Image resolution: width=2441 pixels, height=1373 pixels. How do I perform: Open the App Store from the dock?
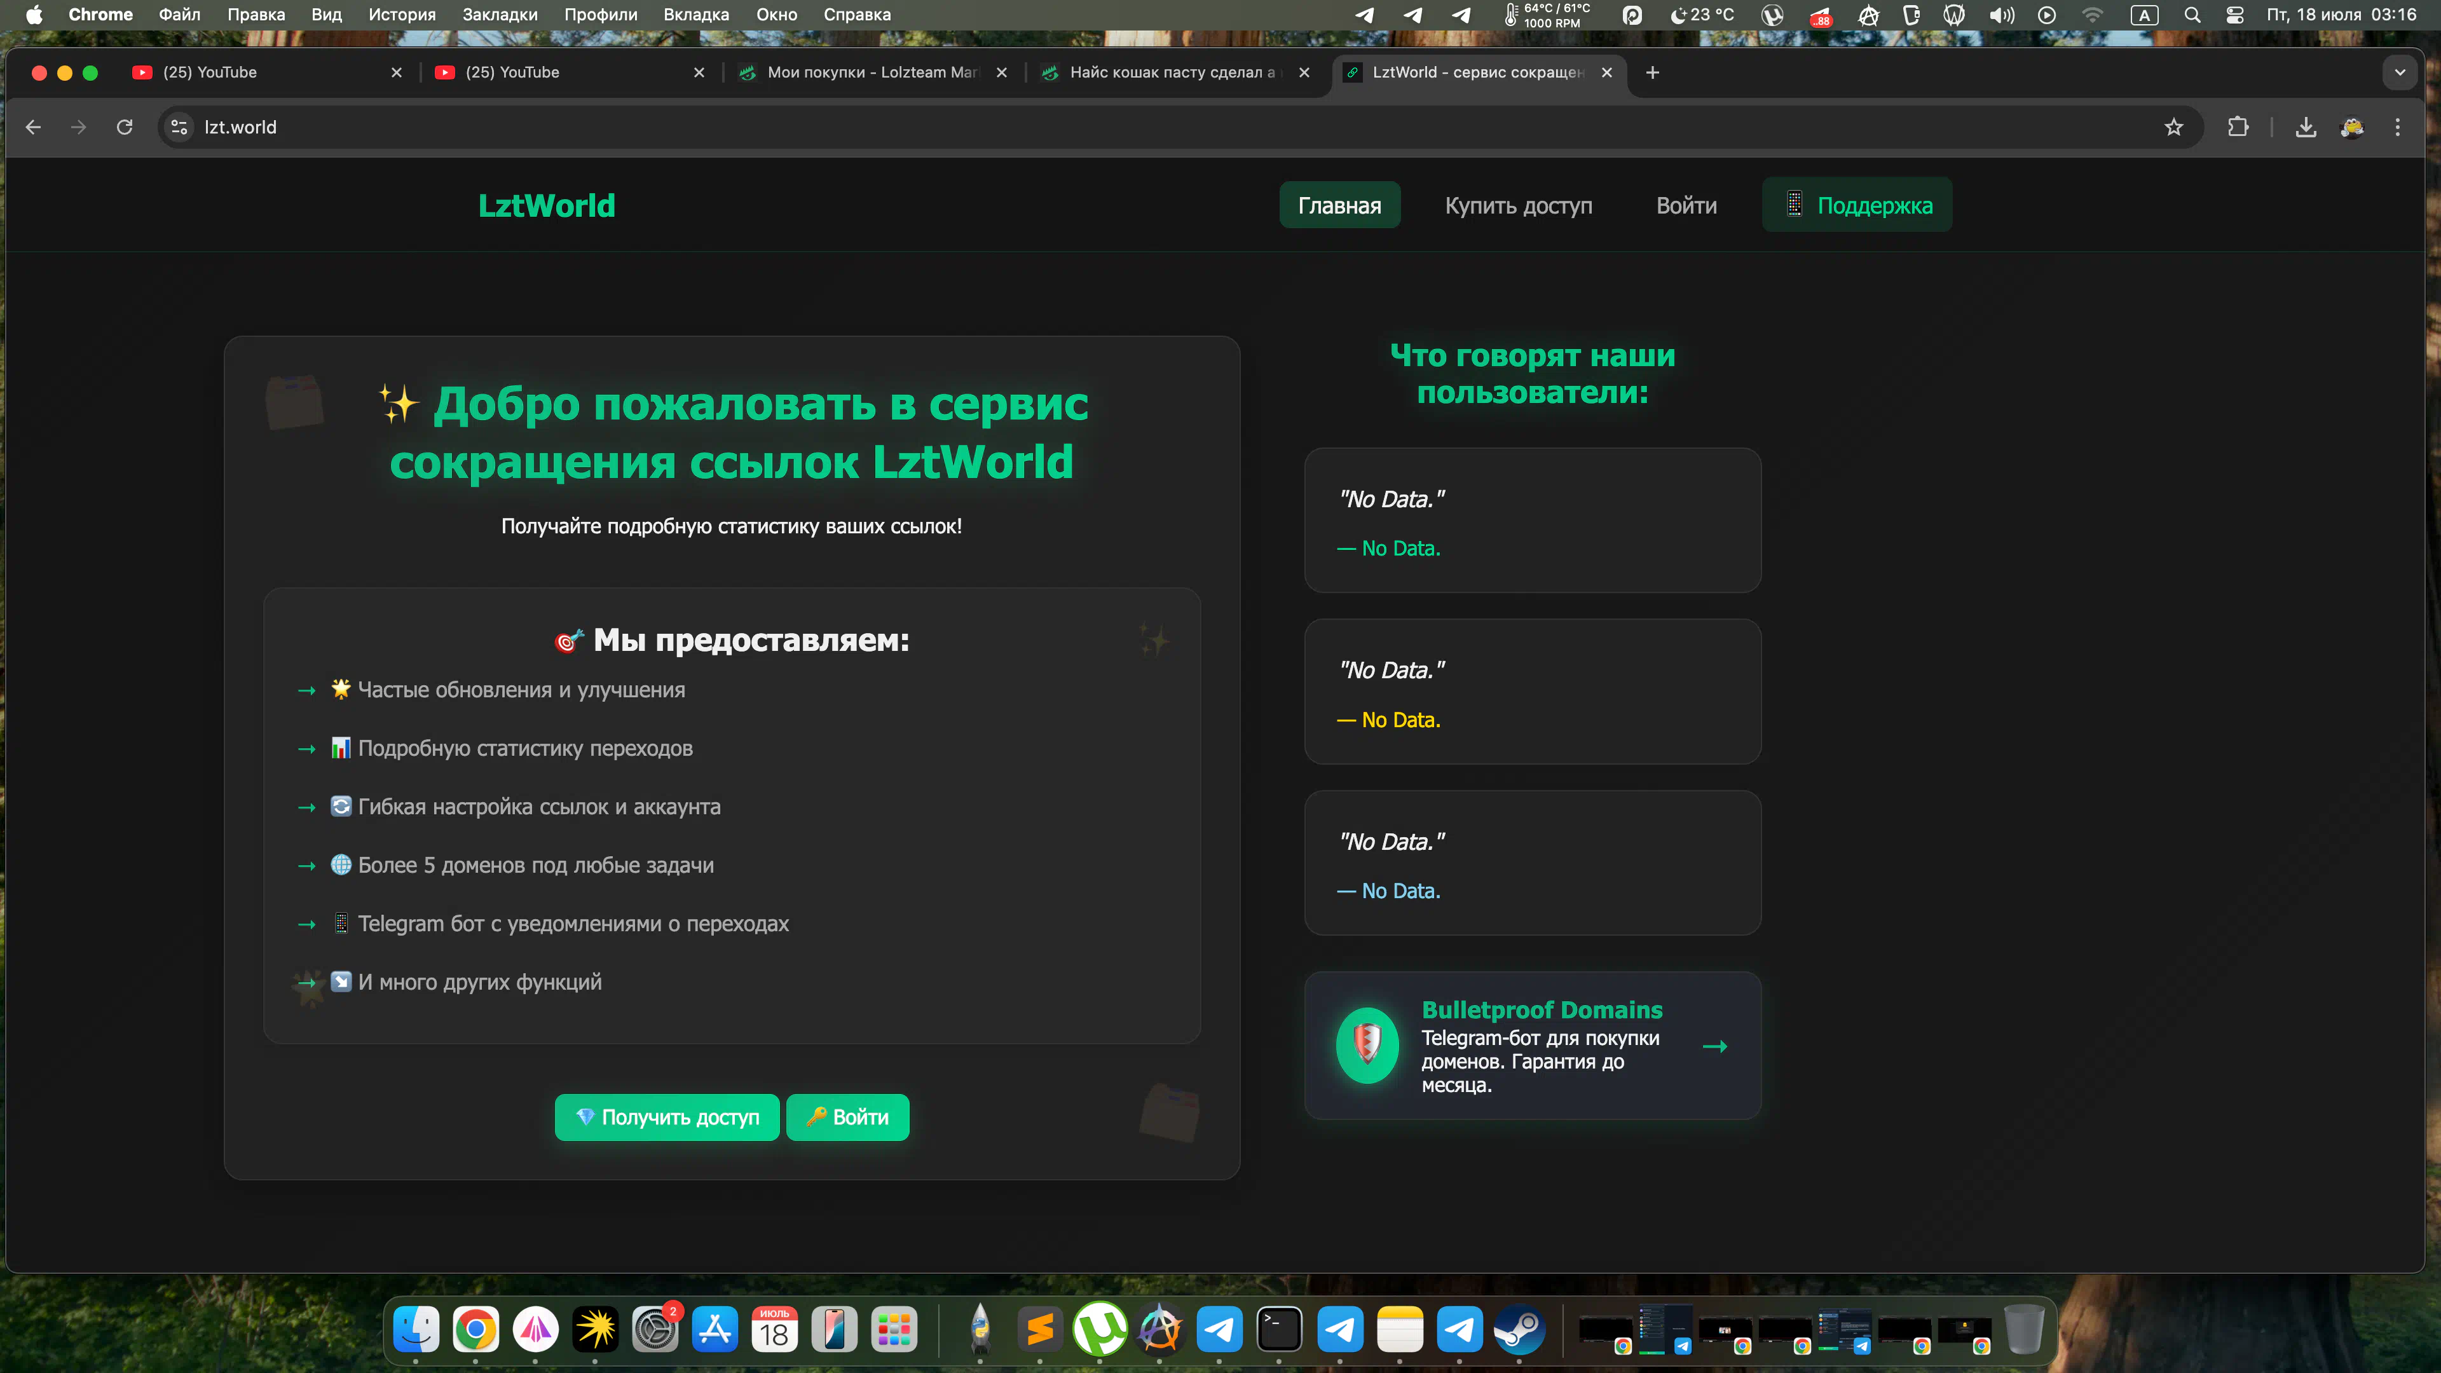(x=715, y=1329)
